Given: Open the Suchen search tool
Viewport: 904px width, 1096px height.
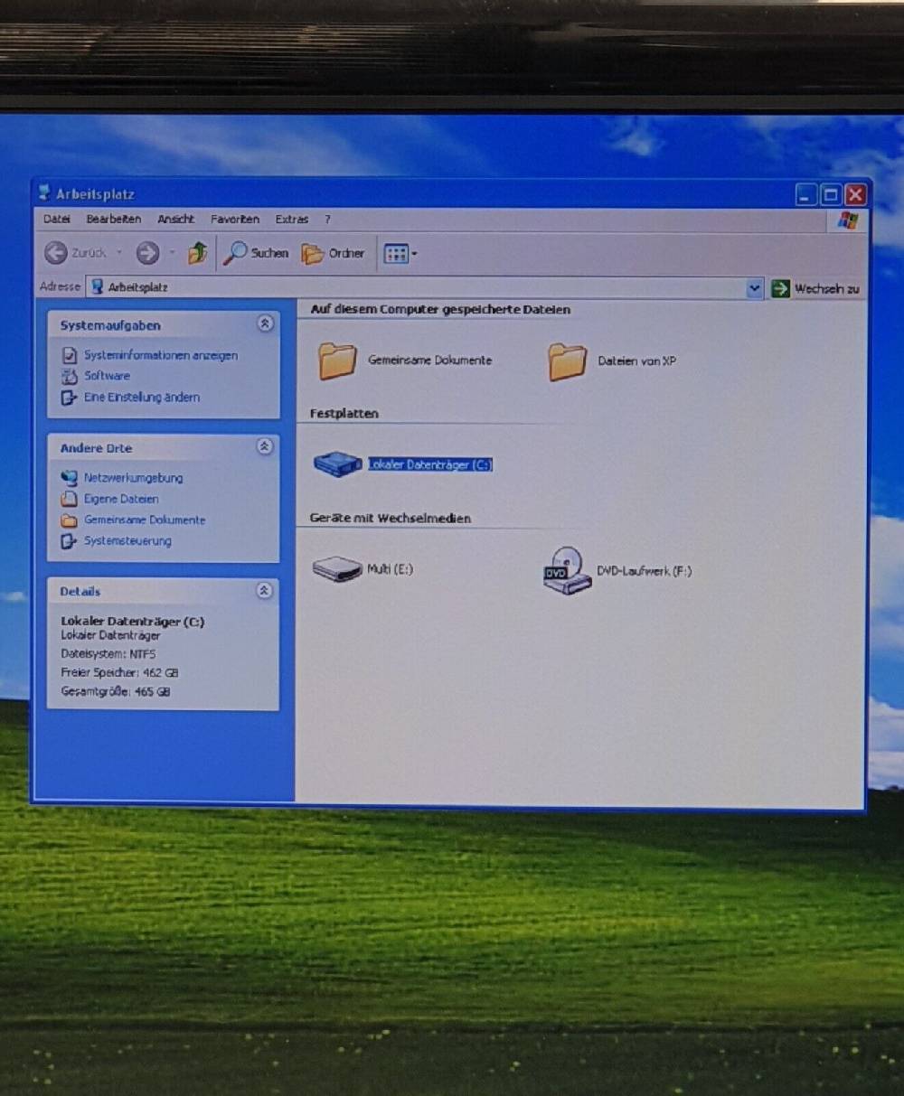Looking at the screenshot, I should 257,253.
